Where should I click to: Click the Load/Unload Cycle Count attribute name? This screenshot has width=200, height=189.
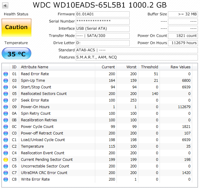[x=43, y=140]
